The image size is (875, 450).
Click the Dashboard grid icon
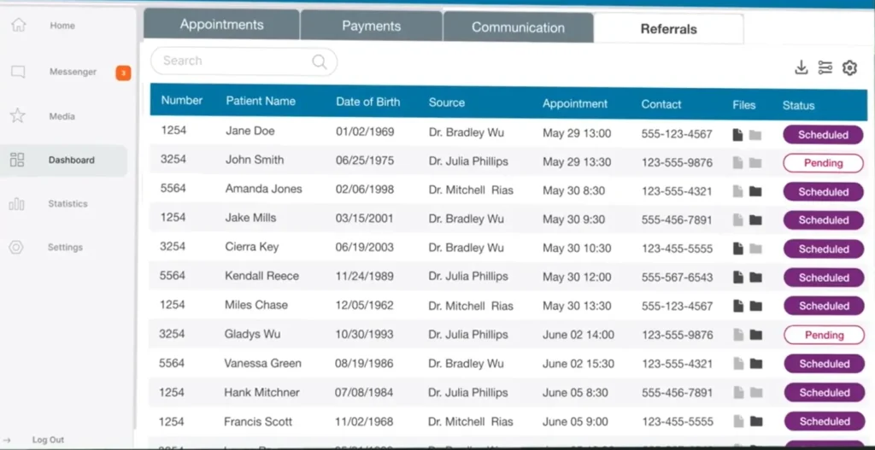(17, 160)
